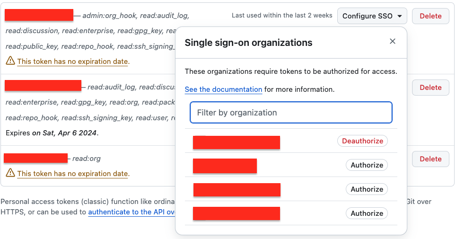
Task: Open the redacted token name beside read:org
Action: coord(36,158)
